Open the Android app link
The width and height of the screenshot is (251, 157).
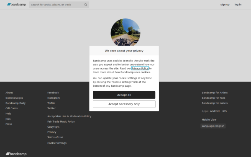coord(215,111)
